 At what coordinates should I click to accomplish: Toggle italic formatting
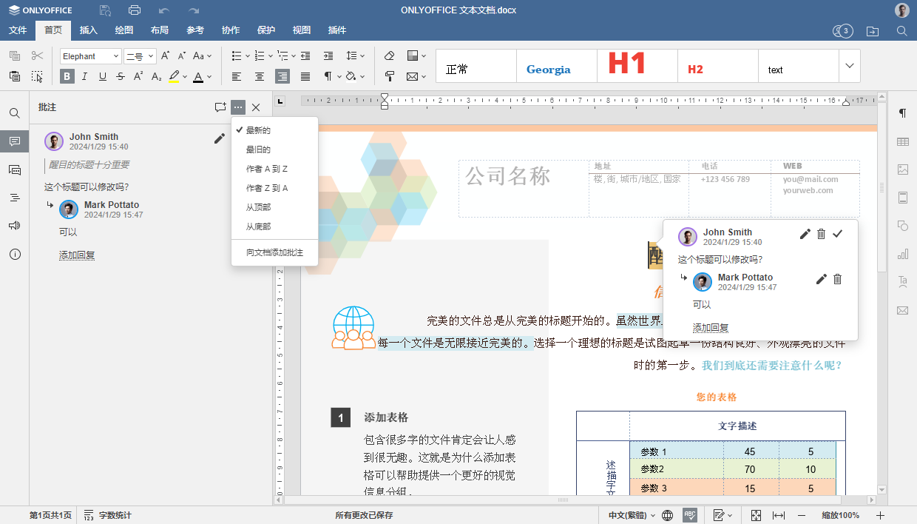pyautogui.click(x=84, y=76)
